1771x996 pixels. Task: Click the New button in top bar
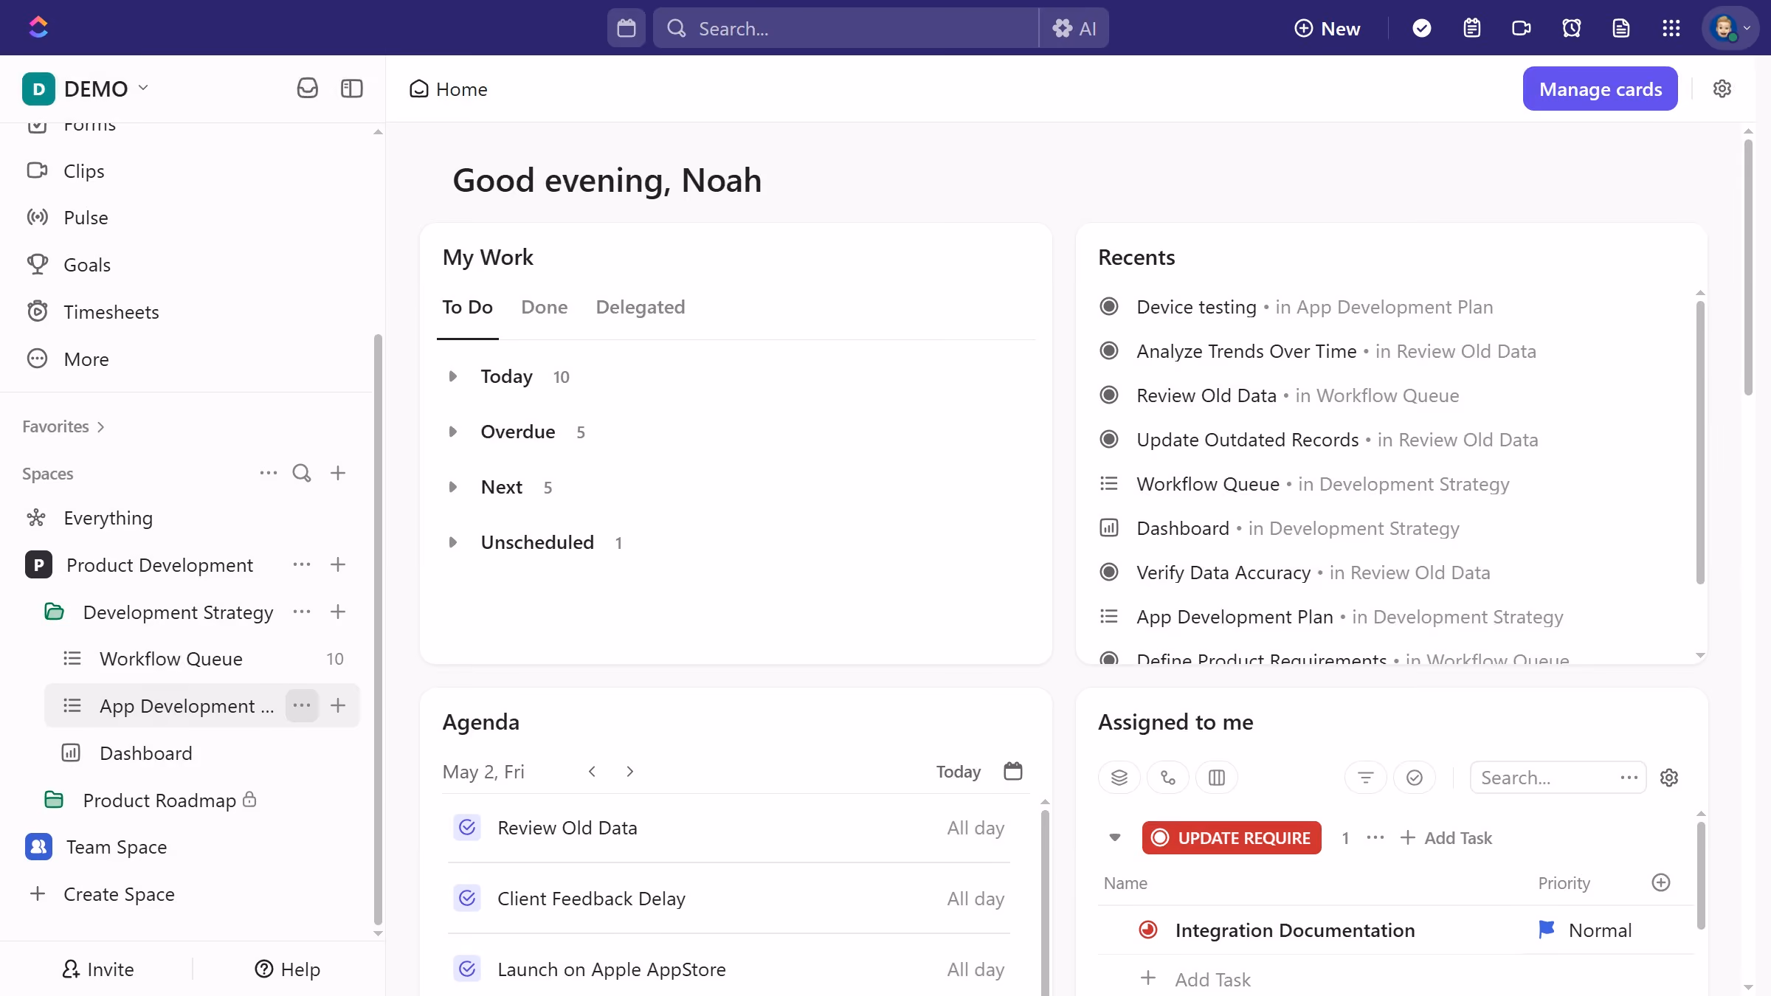(x=1328, y=28)
